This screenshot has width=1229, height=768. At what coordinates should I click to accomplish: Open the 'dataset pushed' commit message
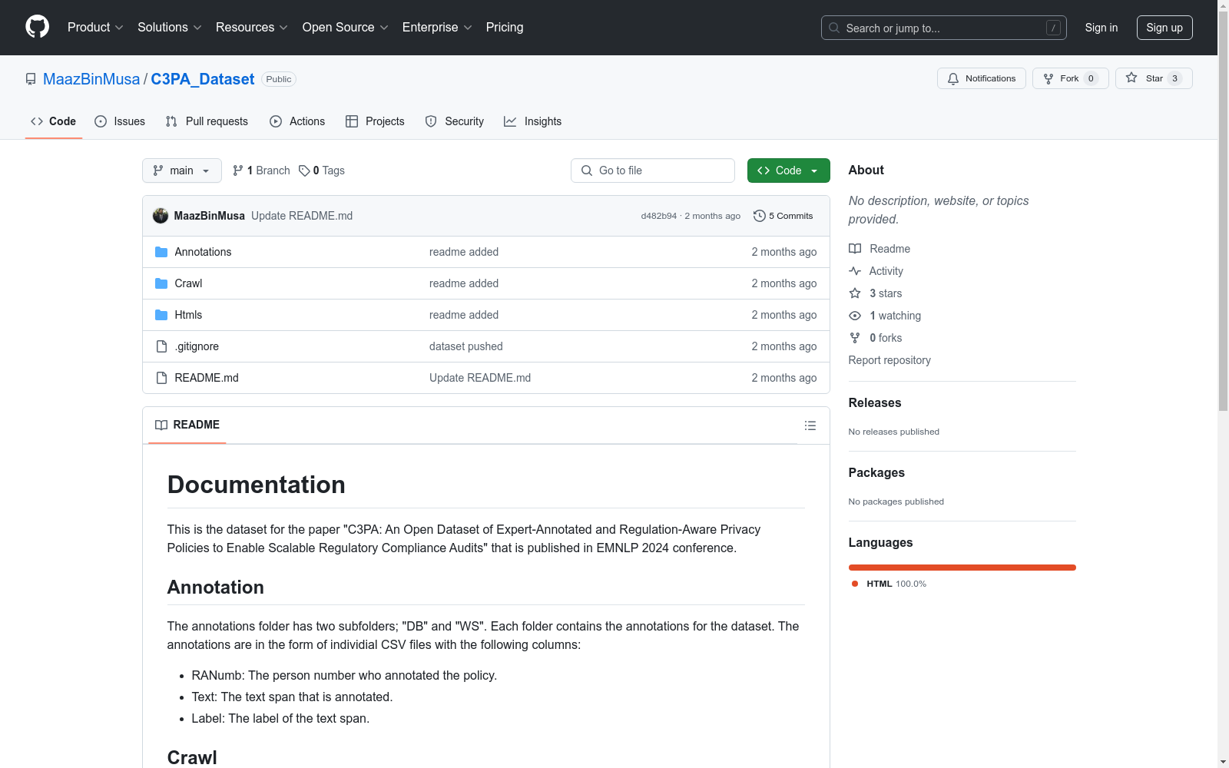(466, 346)
